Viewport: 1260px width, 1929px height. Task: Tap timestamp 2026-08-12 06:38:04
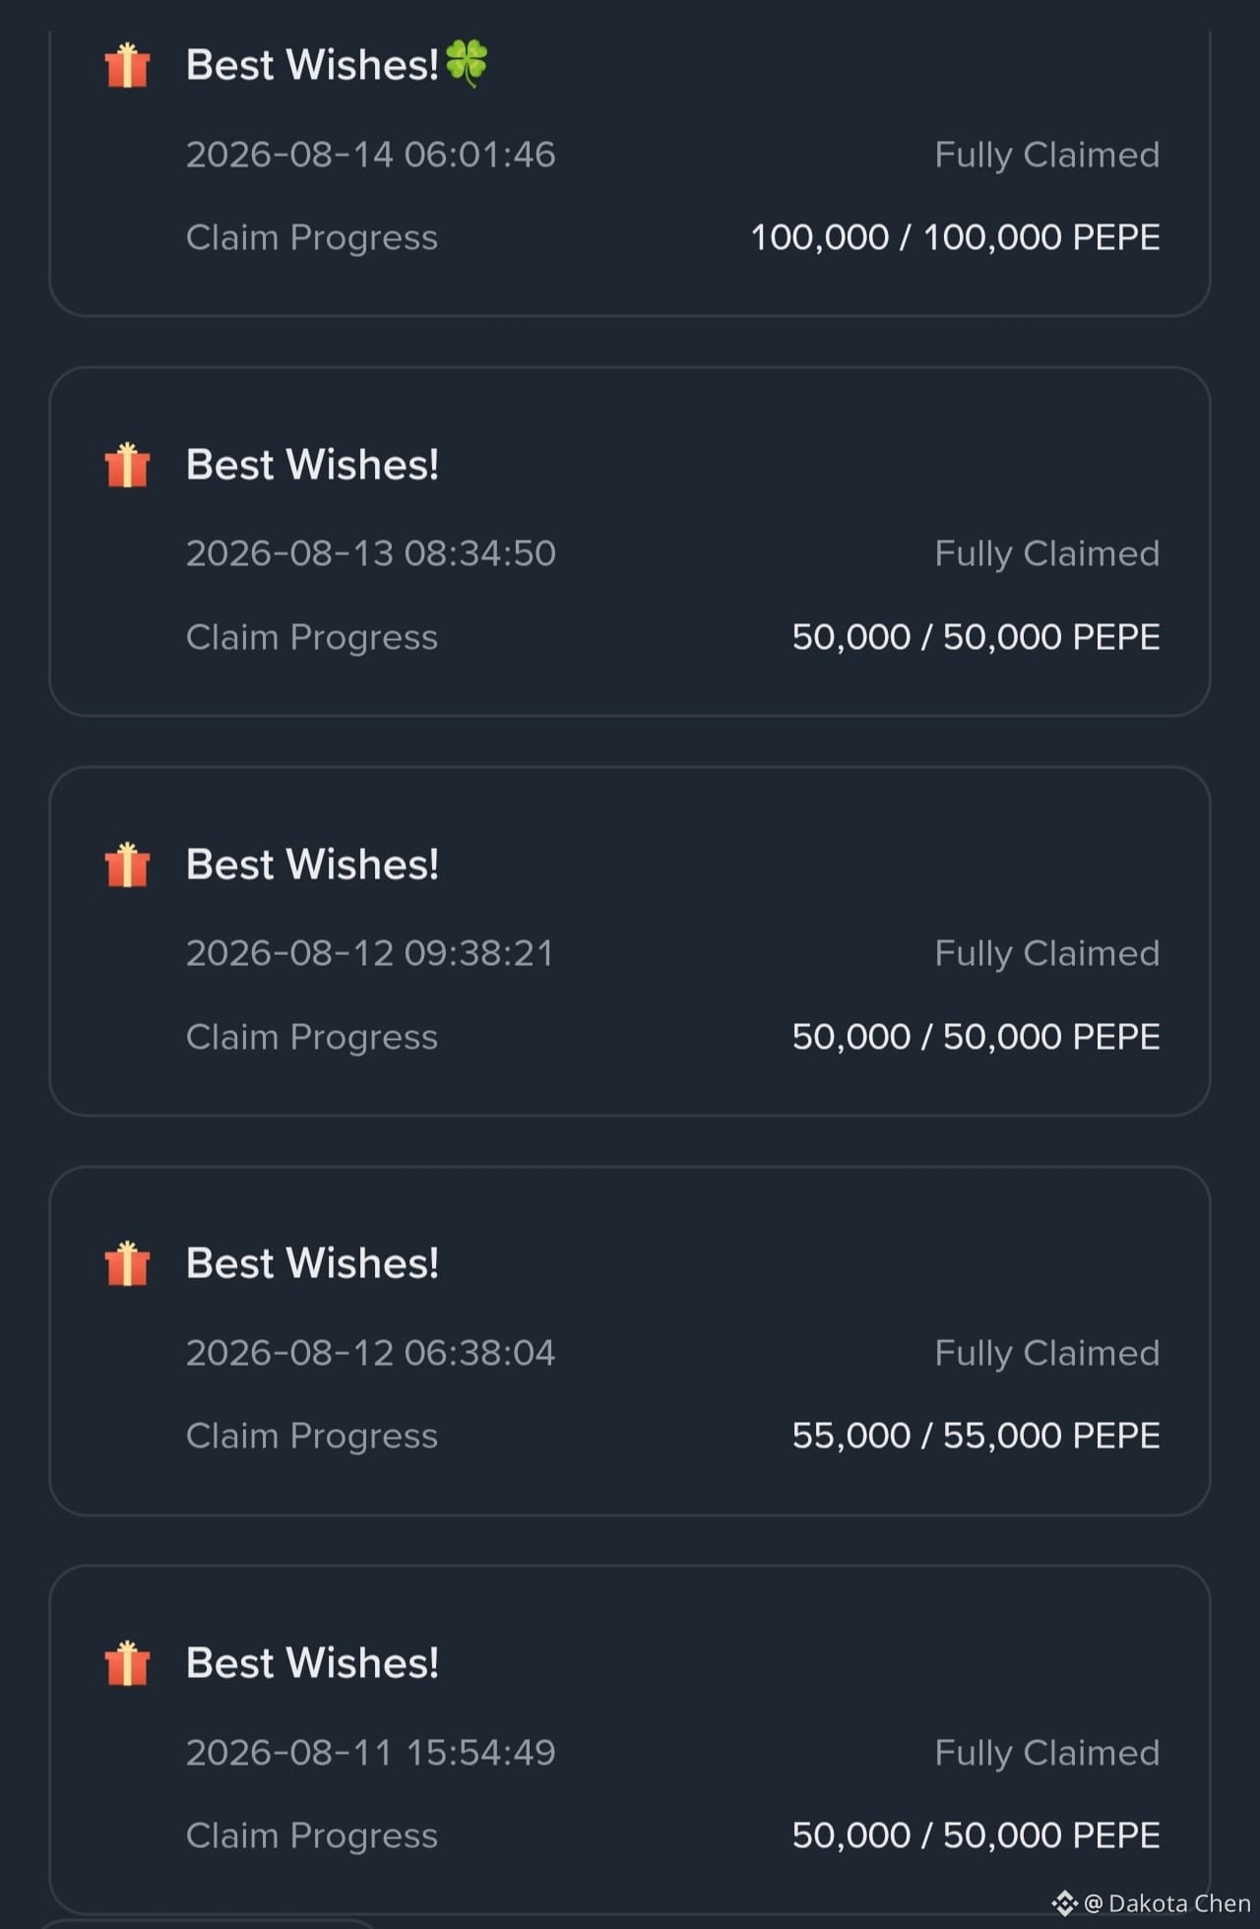pos(371,1353)
